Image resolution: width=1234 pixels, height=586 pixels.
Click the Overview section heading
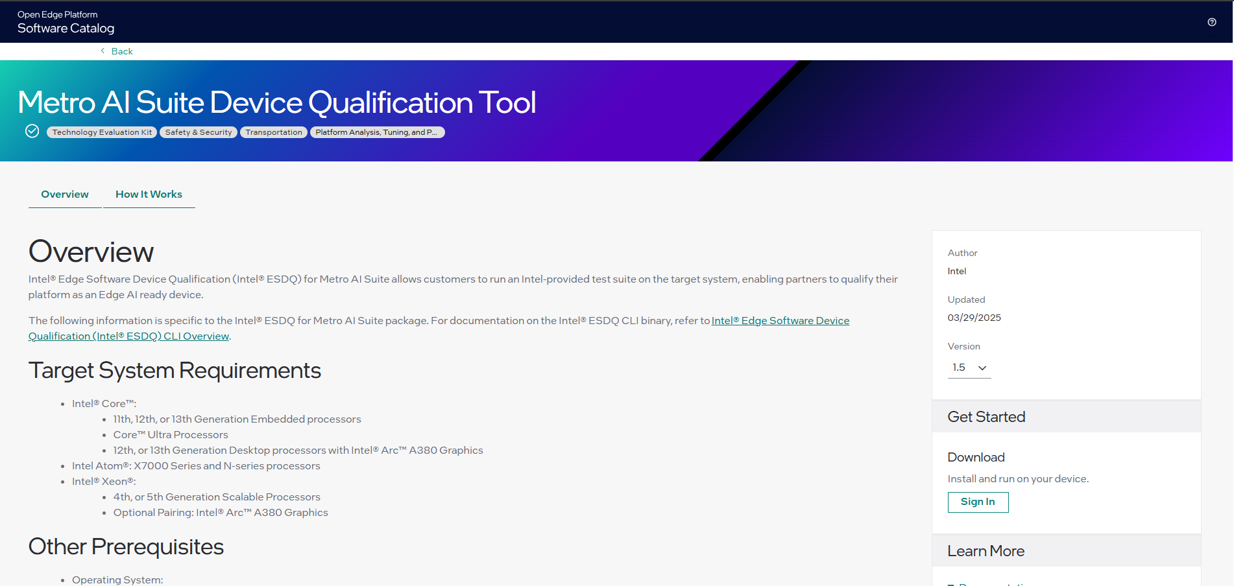(x=91, y=252)
